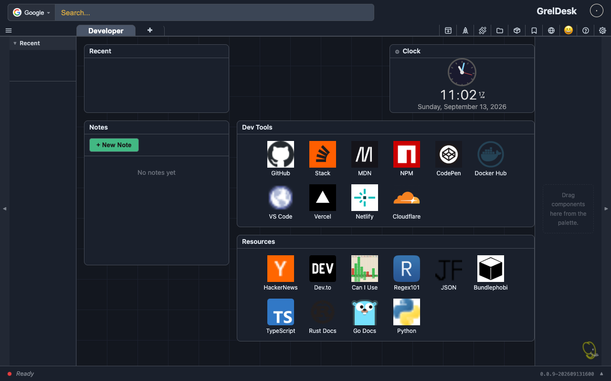
Task: Click version '0.0.9-202609131600' text
Action: click(567, 374)
